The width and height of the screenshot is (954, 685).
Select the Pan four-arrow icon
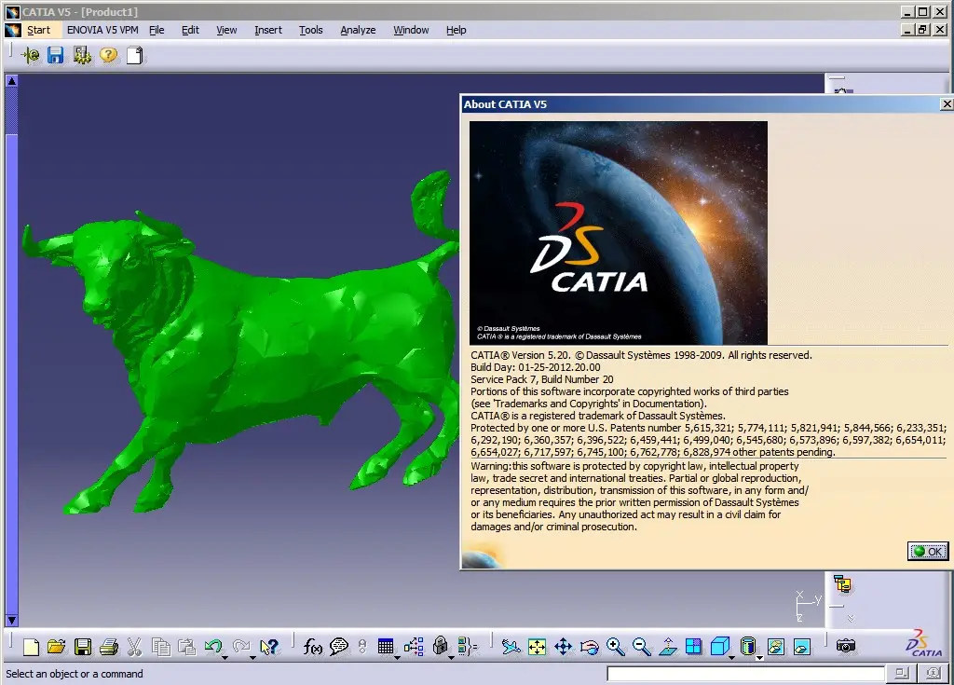click(564, 647)
